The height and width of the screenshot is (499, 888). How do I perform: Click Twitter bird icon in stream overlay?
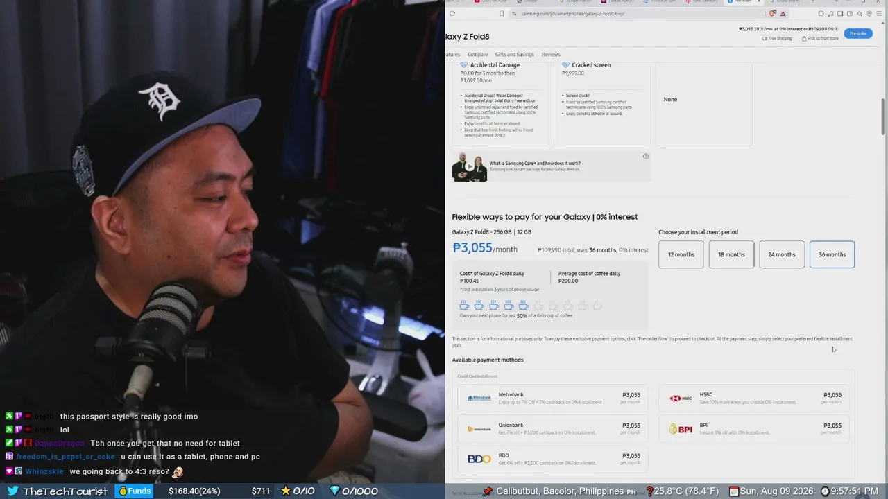click(x=13, y=491)
